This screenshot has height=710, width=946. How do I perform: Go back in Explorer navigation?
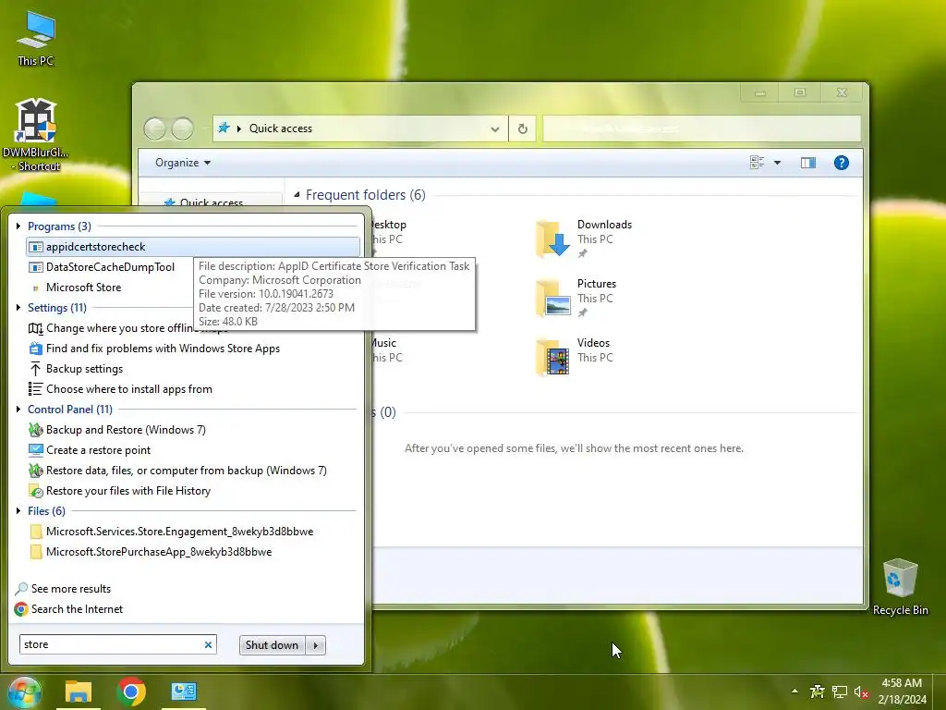coord(155,129)
